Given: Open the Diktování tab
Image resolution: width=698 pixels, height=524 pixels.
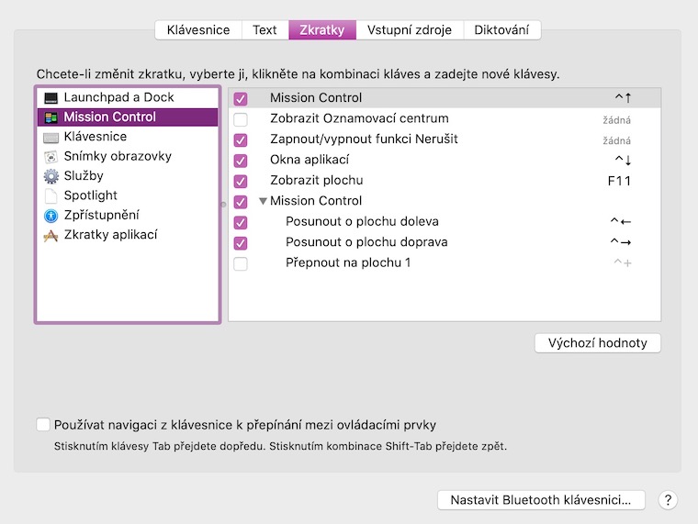Looking at the screenshot, I should point(501,30).
